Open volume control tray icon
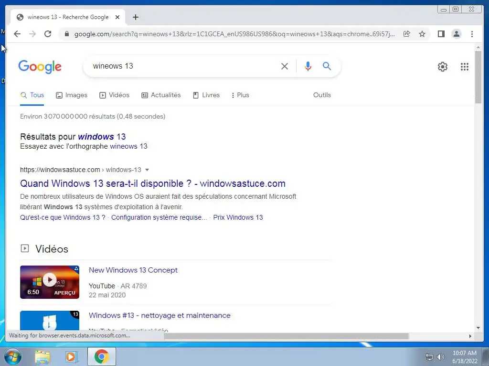This screenshot has width=489, height=366. [441, 357]
